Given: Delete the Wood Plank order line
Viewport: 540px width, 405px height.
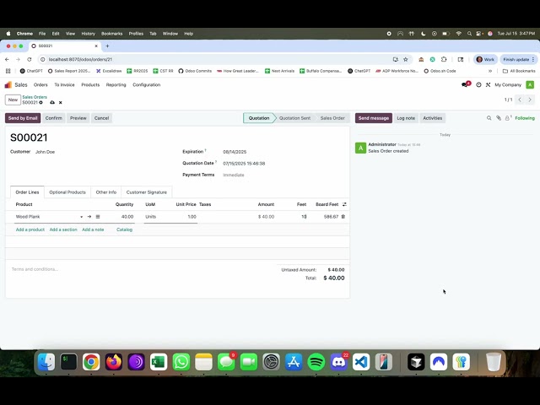Looking at the screenshot, I should [x=343, y=217].
